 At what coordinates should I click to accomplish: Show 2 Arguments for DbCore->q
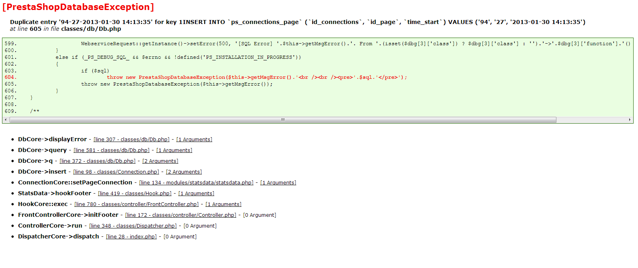160,161
